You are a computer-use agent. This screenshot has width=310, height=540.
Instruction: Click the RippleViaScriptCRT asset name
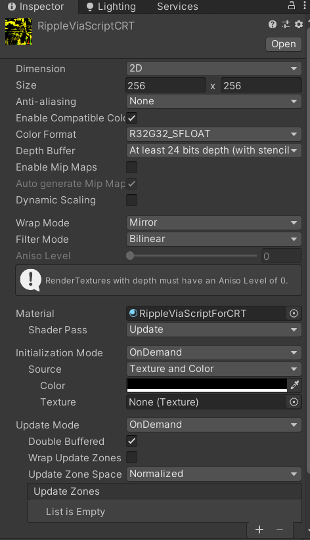(86, 26)
